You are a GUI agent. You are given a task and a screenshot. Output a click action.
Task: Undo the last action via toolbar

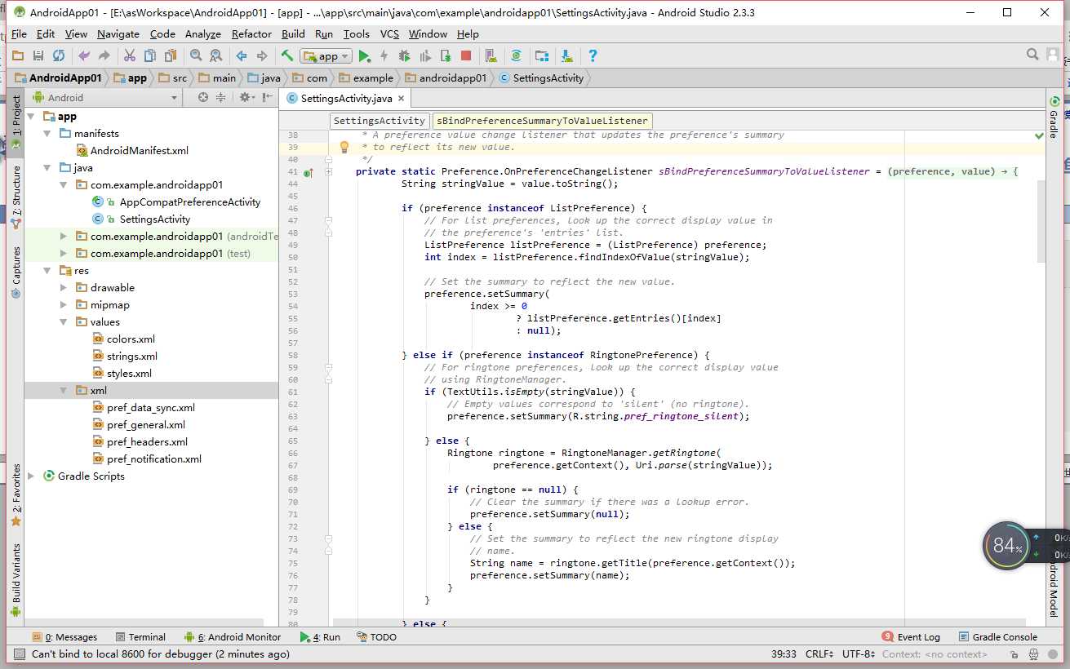point(84,55)
